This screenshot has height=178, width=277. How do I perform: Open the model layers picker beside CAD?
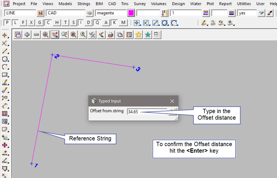point(90,13)
